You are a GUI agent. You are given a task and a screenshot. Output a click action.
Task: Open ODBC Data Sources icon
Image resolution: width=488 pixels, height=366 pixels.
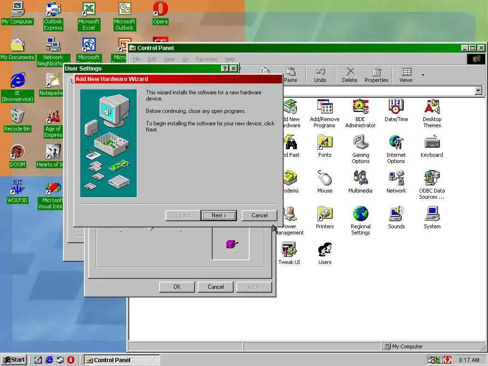[432, 185]
